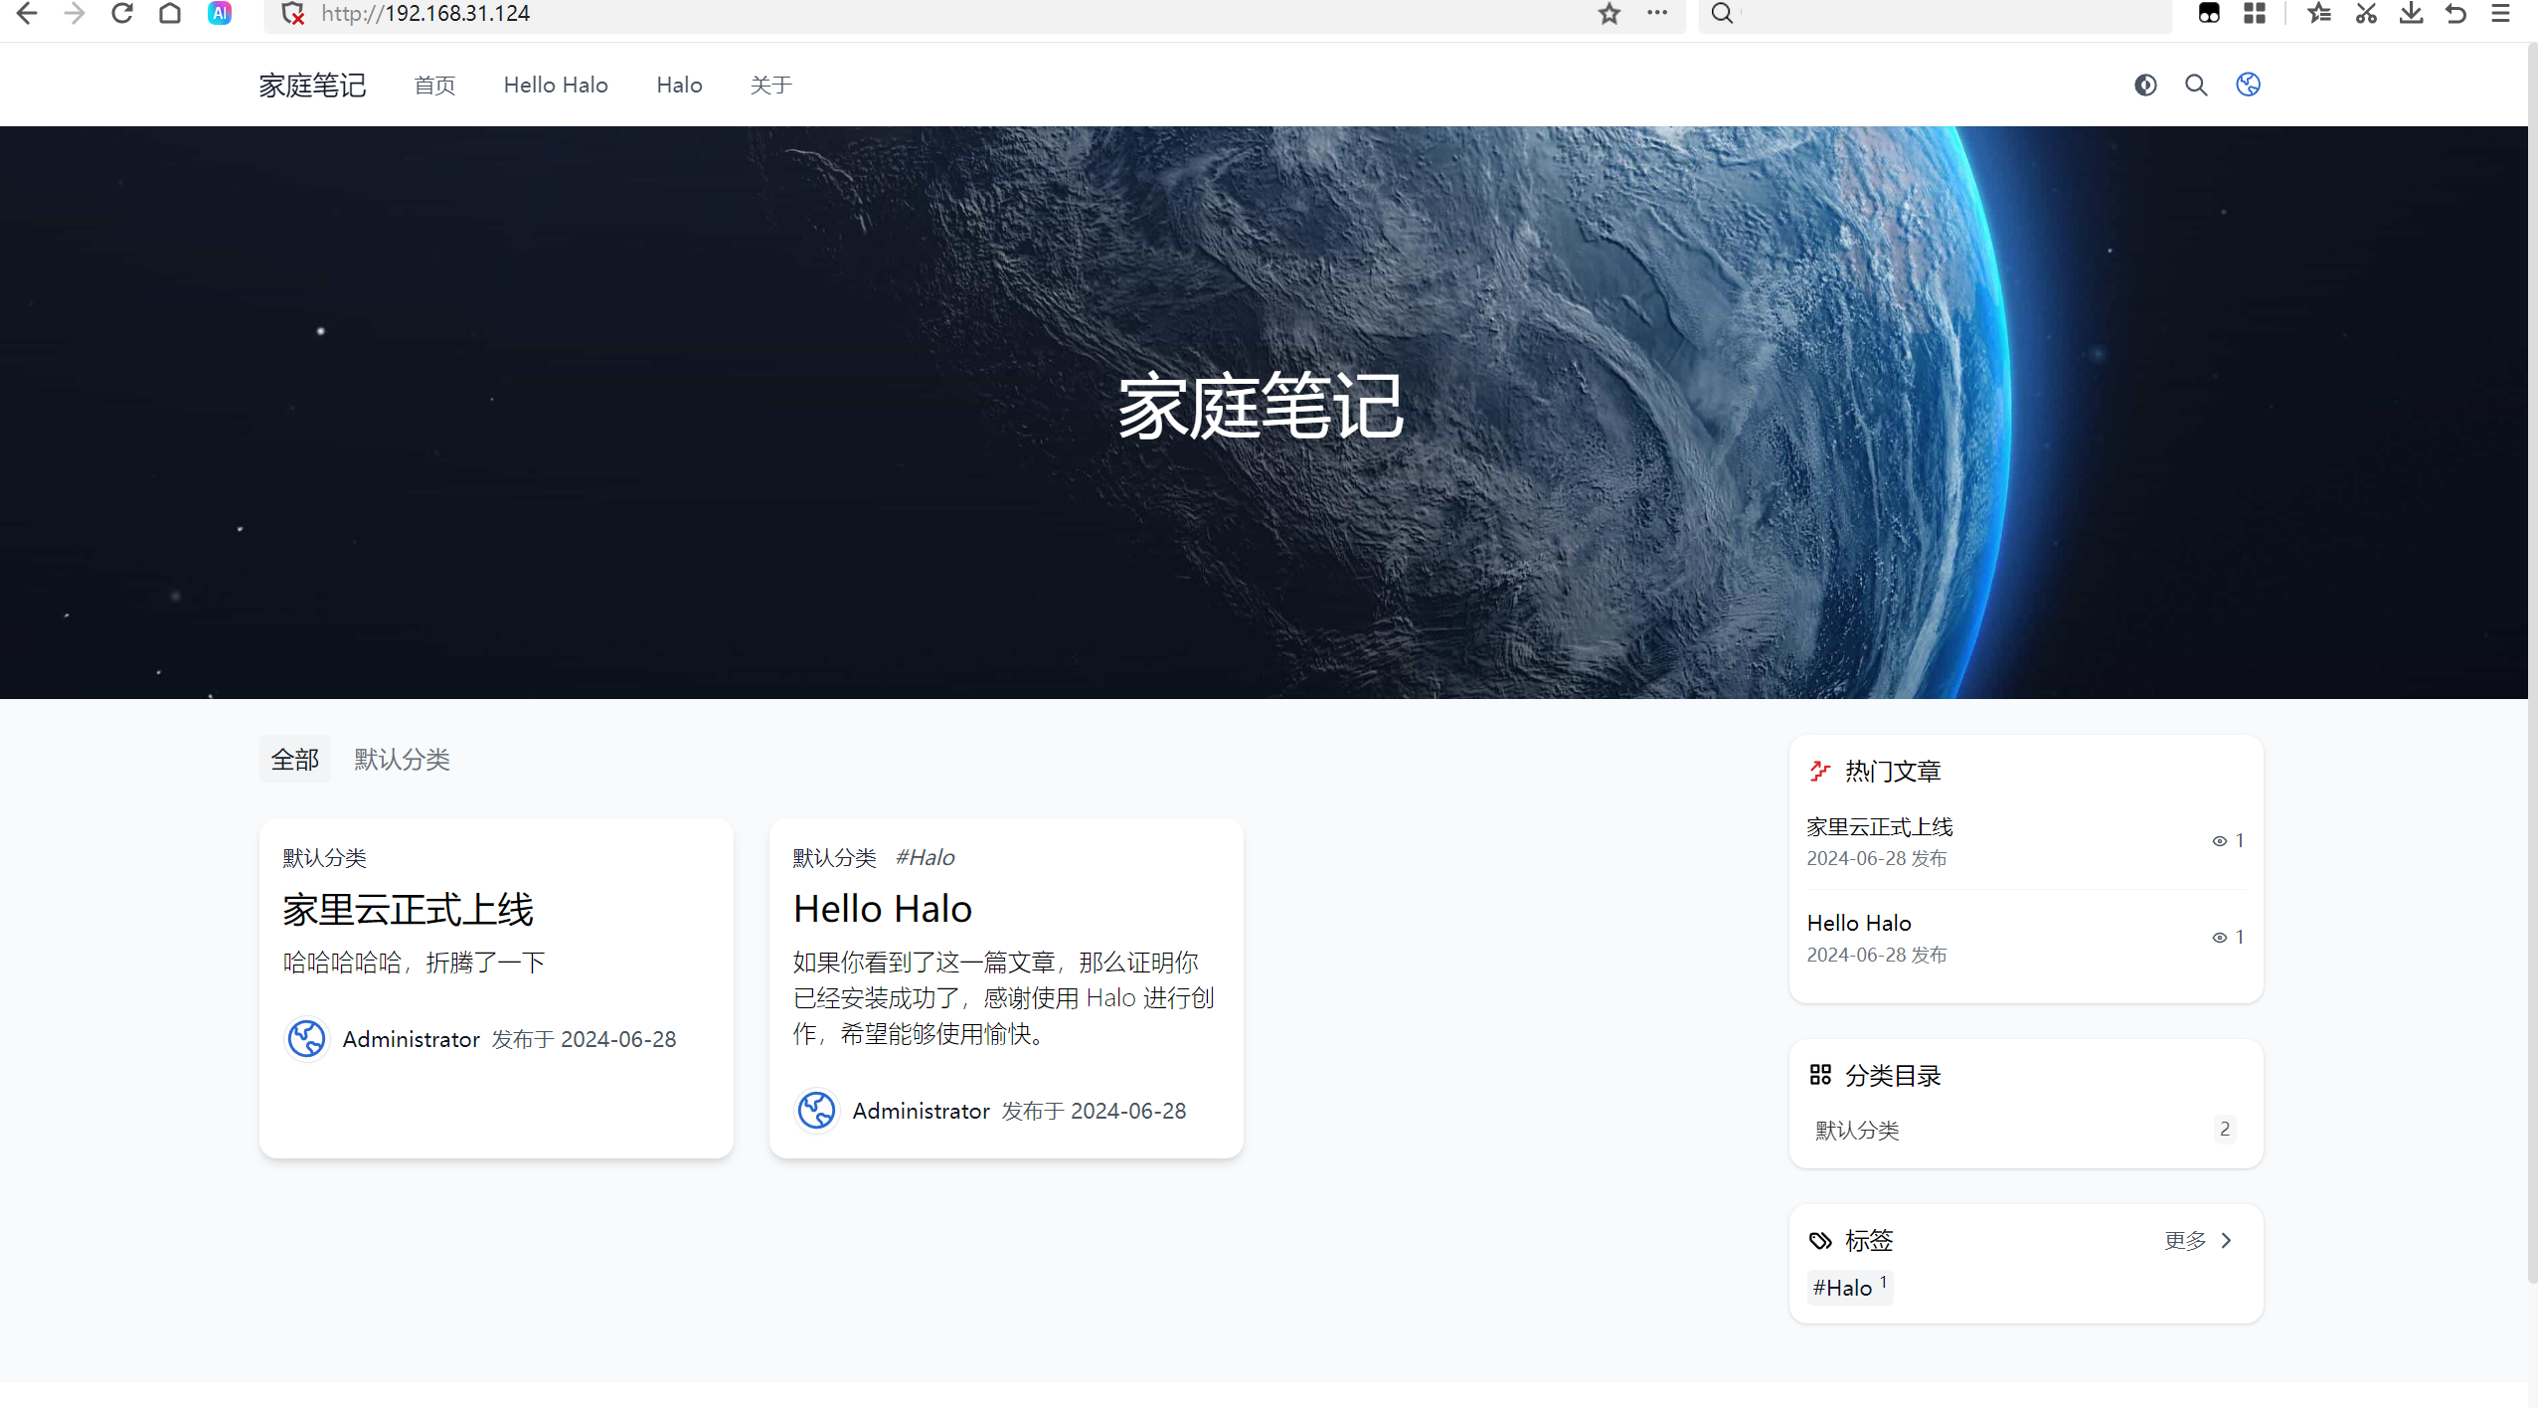The image size is (2538, 1408).
Task: Click the browser search box magnifier icon
Action: [1722, 13]
